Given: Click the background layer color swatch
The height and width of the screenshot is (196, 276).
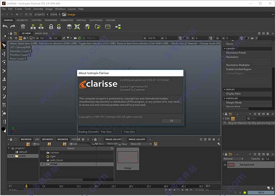Looking at the screenshot, I should (x=231, y=164).
